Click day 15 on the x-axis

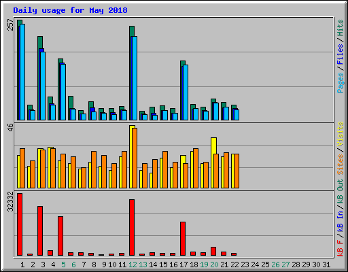[x=163, y=265]
